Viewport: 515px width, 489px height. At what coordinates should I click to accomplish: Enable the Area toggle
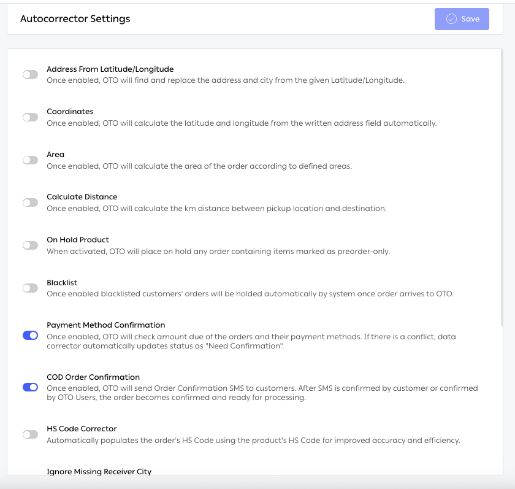(30, 160)
